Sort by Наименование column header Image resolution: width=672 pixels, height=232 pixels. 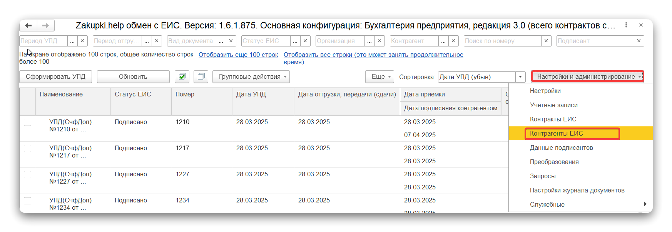tap(73, 101)
